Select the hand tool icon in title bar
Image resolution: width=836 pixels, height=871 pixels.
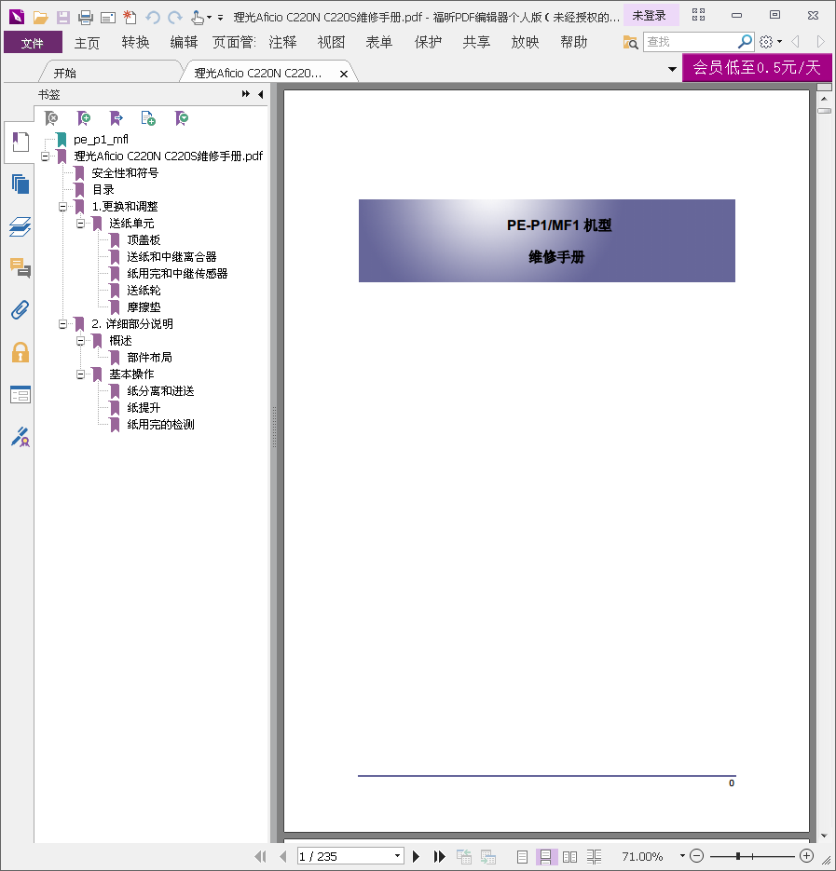(x=198, y=17)
